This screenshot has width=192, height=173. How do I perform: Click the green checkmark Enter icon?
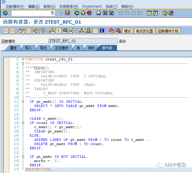5,13
